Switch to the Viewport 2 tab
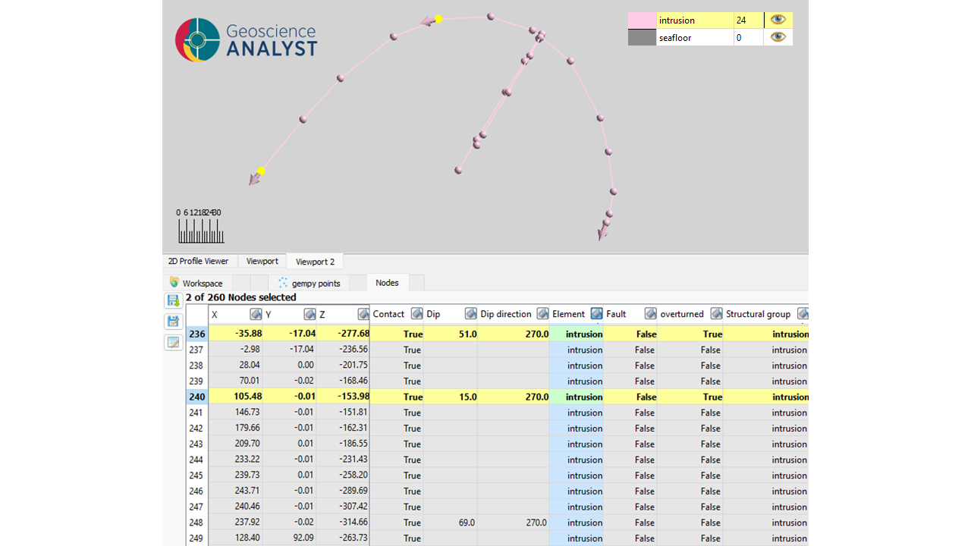This screenshot has width=971, height=546. [315, 262]
